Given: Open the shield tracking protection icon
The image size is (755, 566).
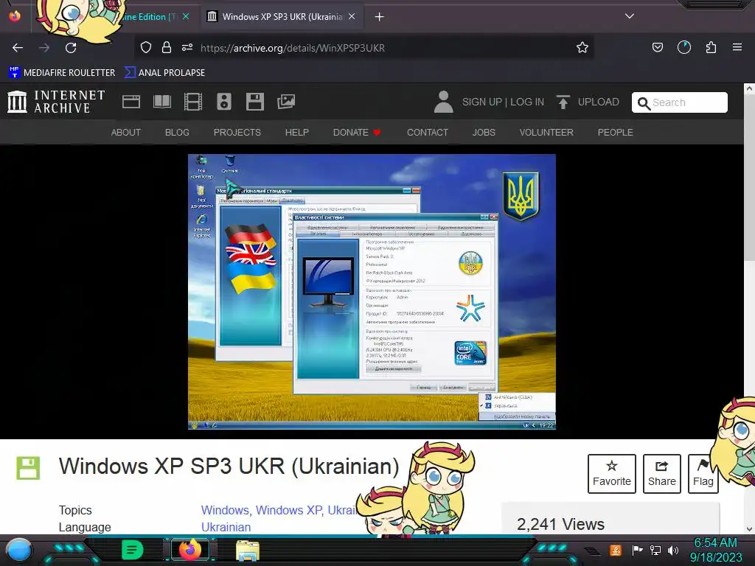Looking at the screenshot, I should 146,47.
